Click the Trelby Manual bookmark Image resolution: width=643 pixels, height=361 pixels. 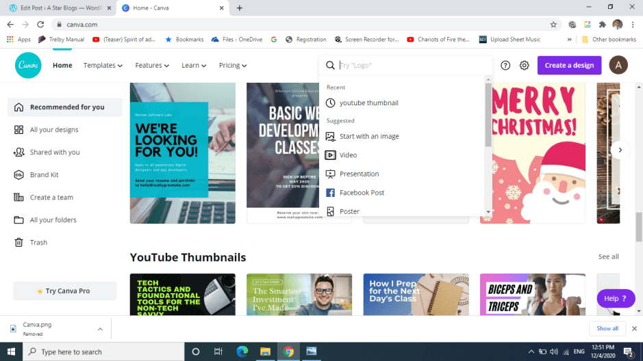click(x=61, y=40)
